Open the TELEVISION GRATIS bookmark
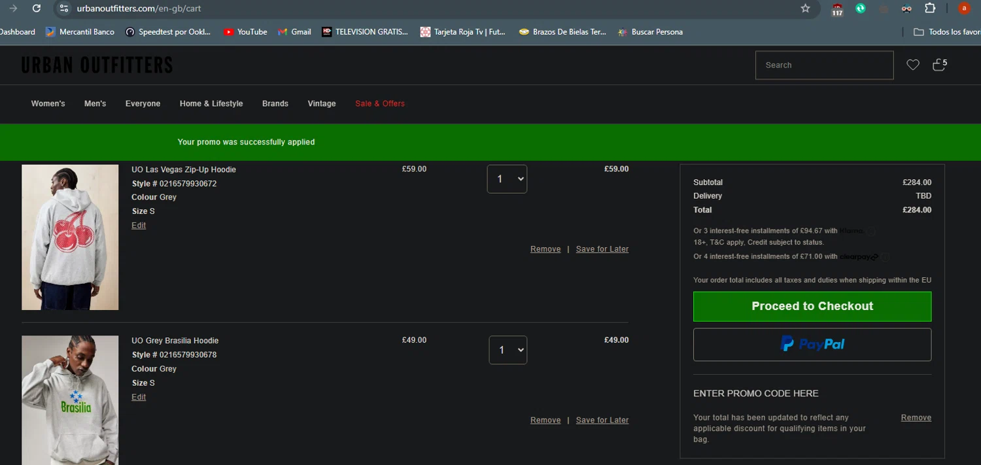Screen dimensions: 981x465 pyautogui.click(x=365, y=31)
